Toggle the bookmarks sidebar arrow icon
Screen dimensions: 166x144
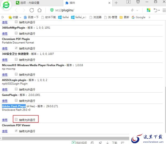pyautogui.click(x=3, y=17)
